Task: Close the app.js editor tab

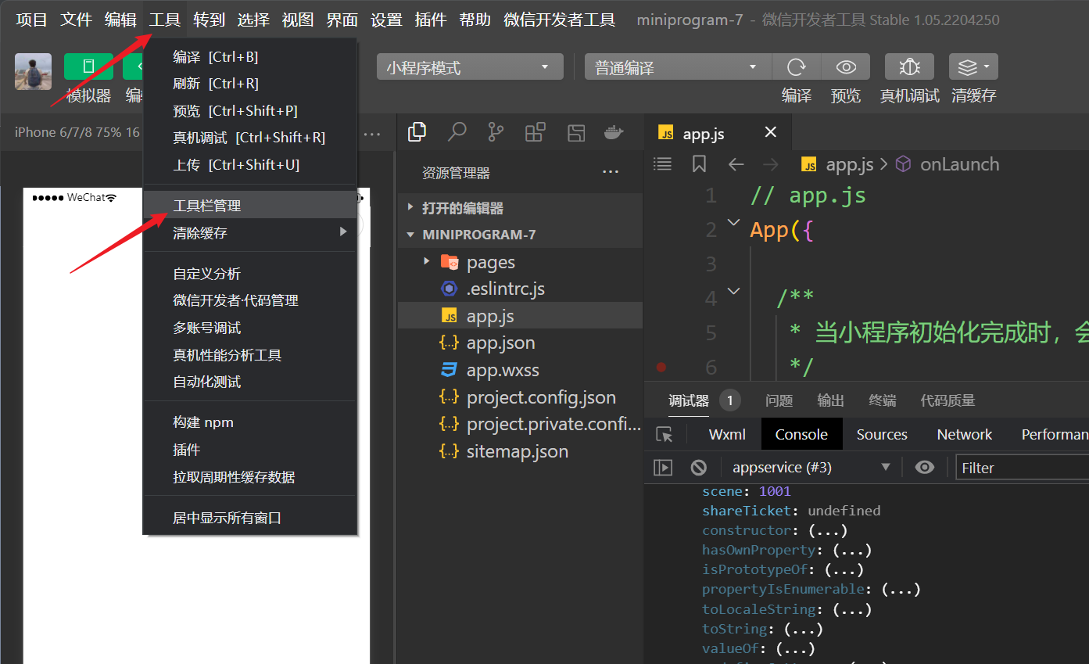Action: point(771,132)
